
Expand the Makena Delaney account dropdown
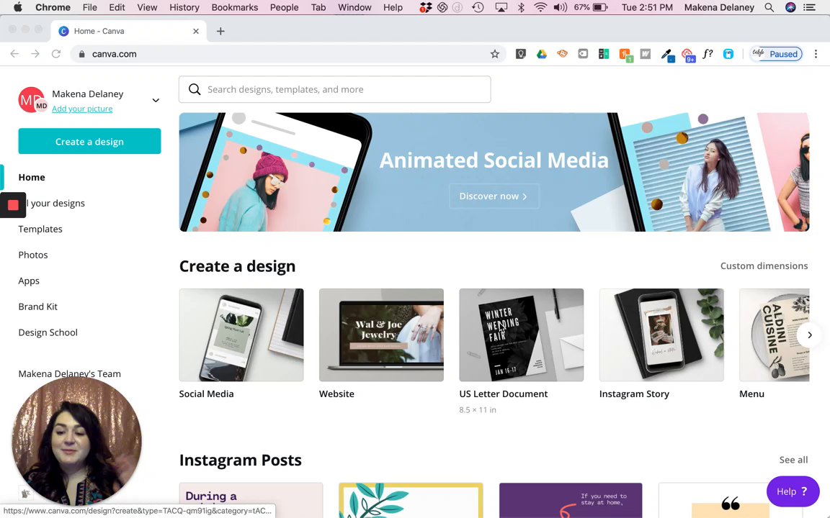(x=156, y=100)
